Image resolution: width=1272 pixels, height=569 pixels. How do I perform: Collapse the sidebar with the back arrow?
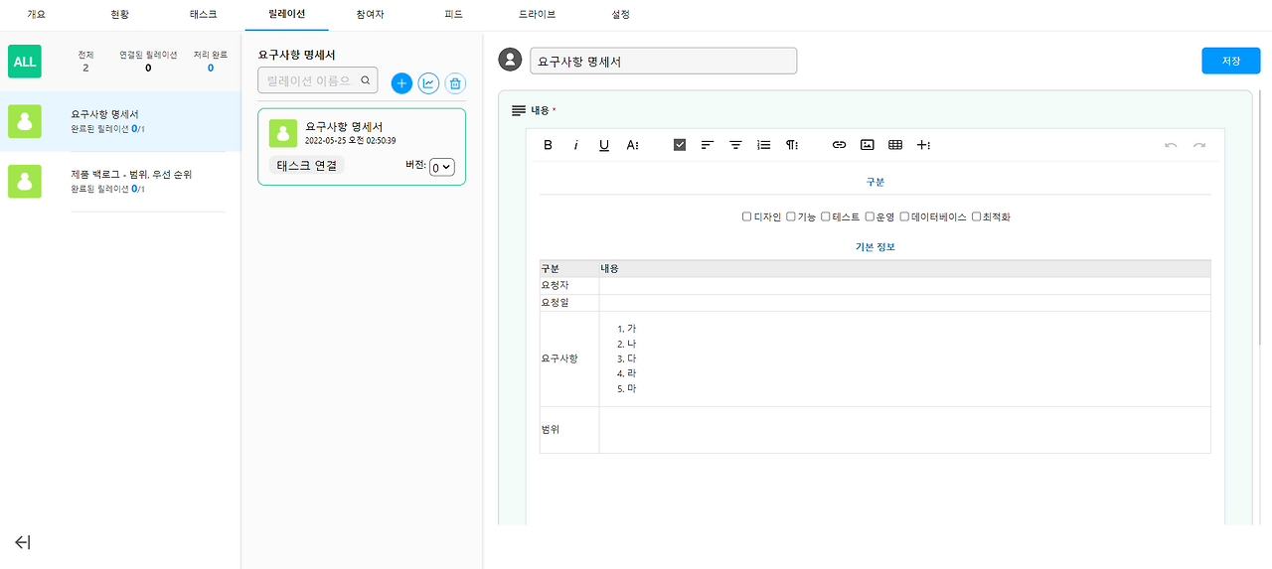pyautogui.click(x=23, y=542)
